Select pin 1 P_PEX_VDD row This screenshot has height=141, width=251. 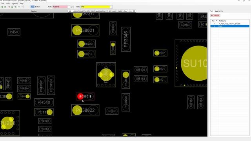tap(230, 23)
